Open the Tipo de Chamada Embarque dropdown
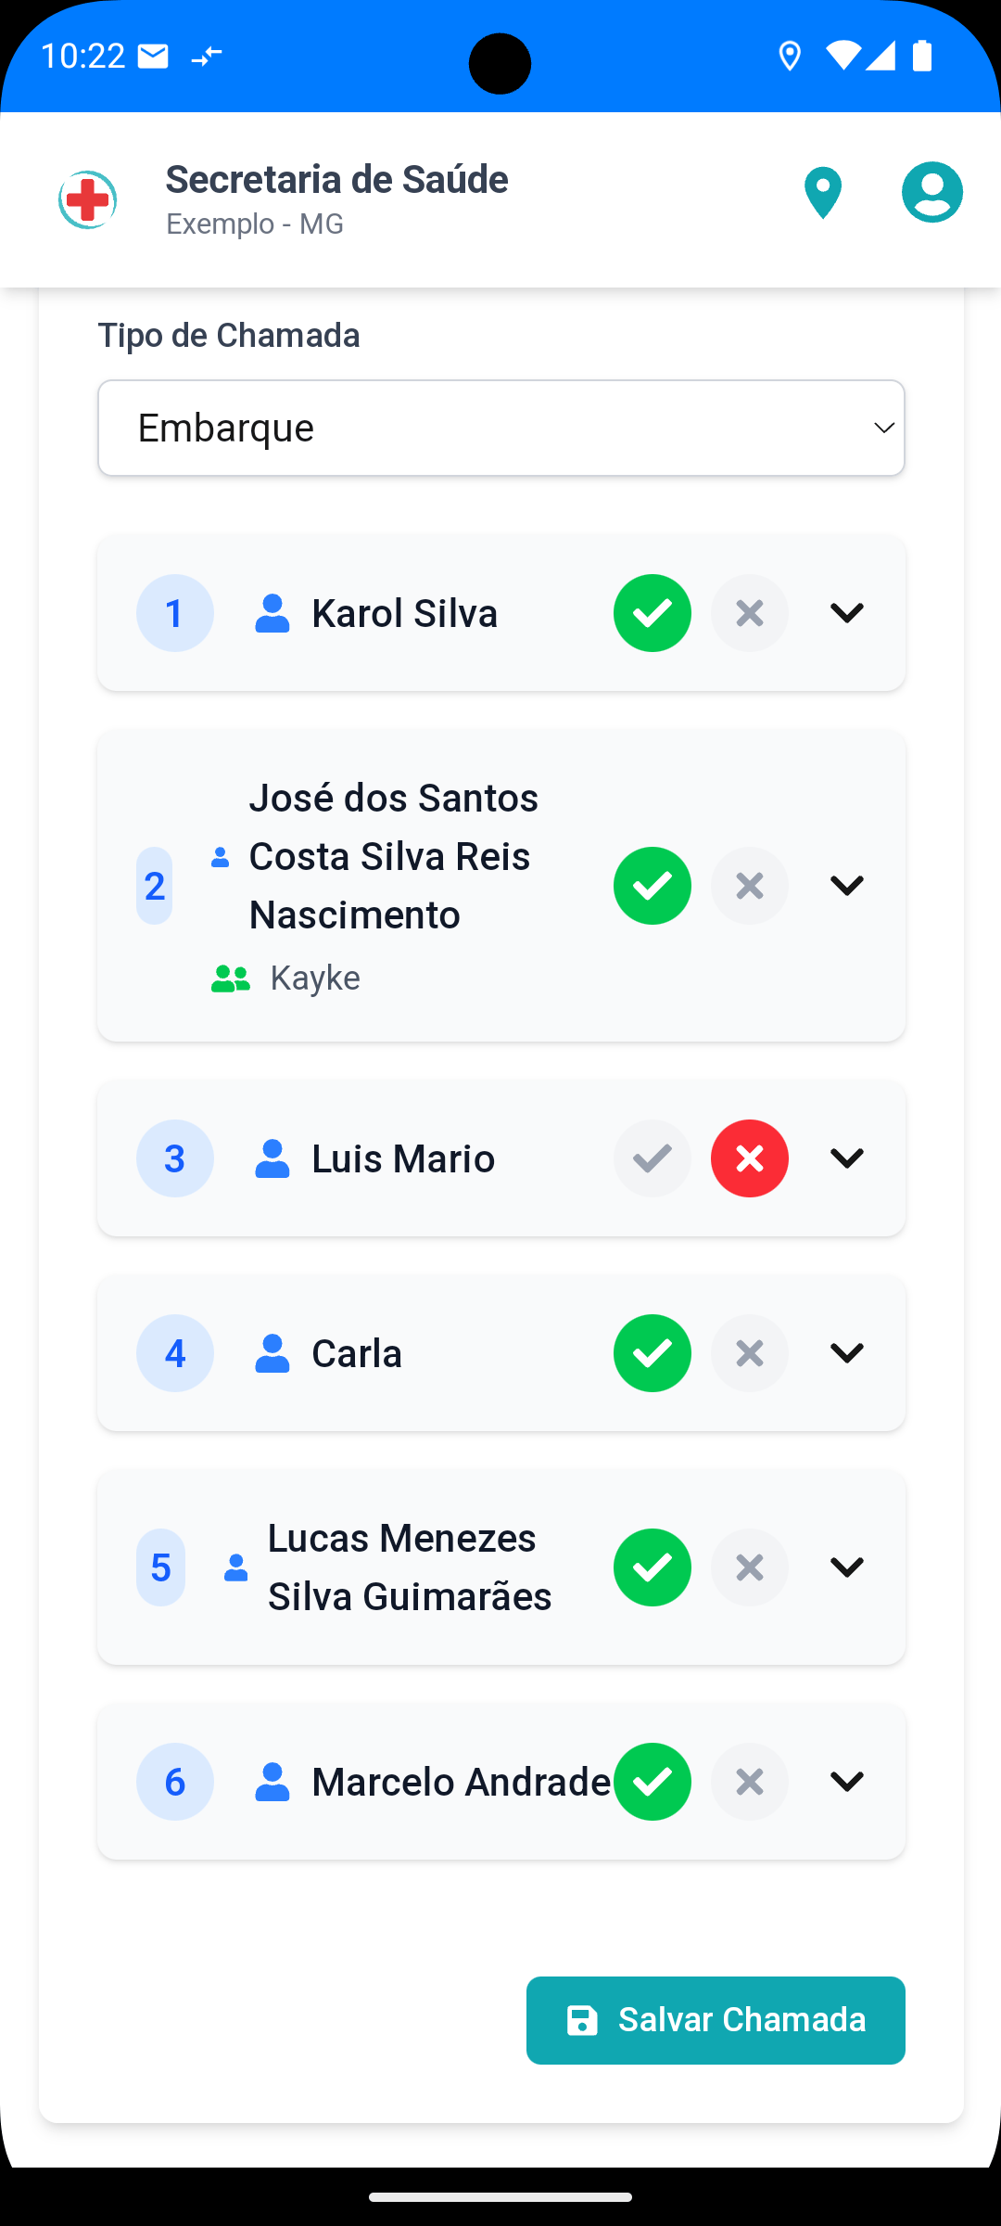Viewport: 1001px width, 2226px height. (x=501, y=428)
